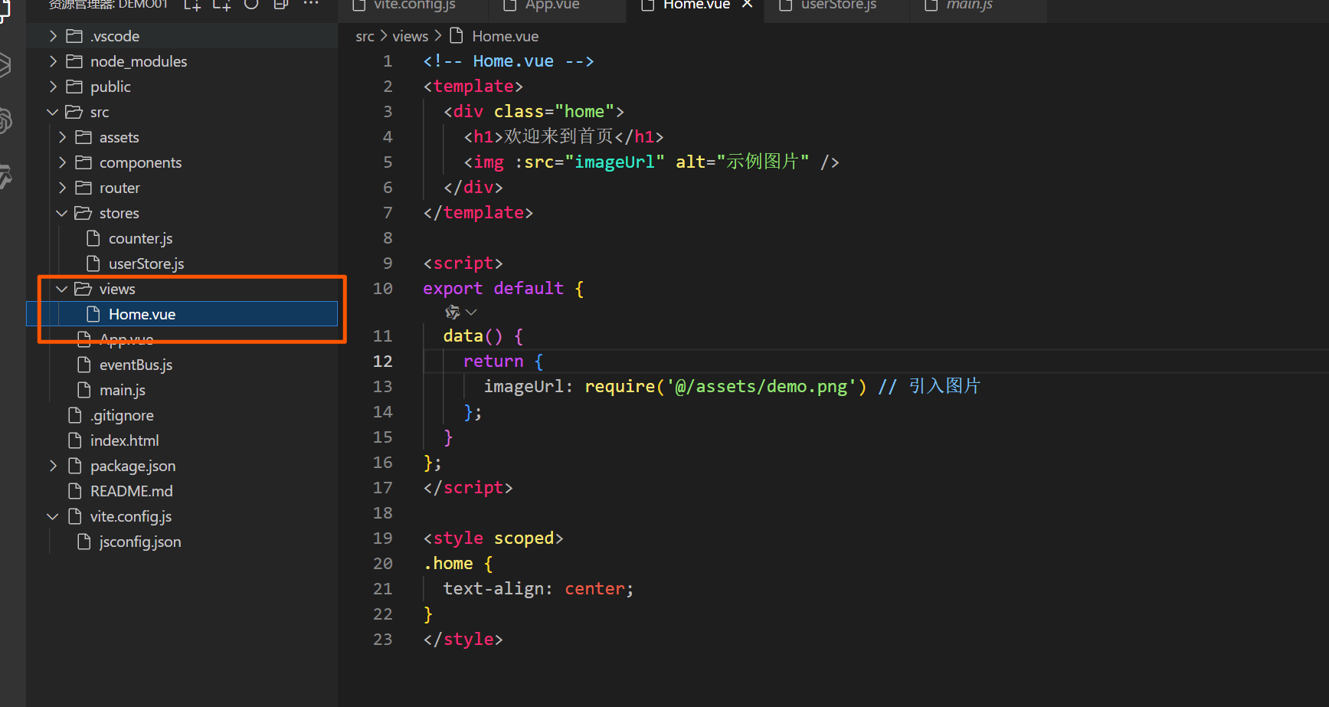This screenshot has width=1329, height=707.
Task: Expand the node_modules folder chevron
Action: pyautogui.click(x=53, y=61)
